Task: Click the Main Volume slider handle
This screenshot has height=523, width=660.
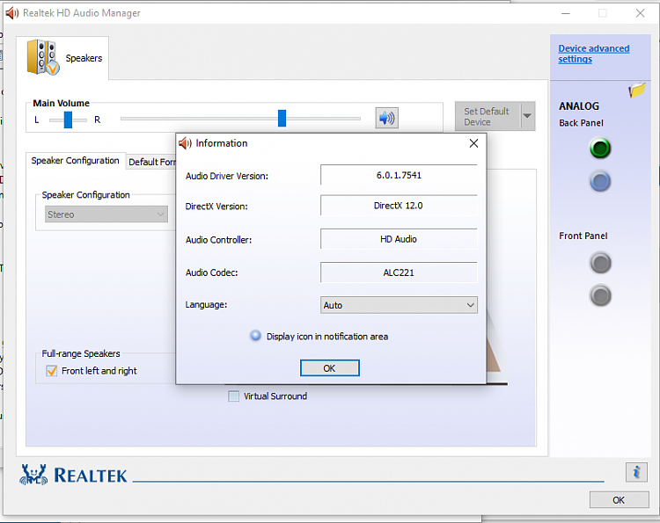Action: pyautogui.click(x=282, y=118)
